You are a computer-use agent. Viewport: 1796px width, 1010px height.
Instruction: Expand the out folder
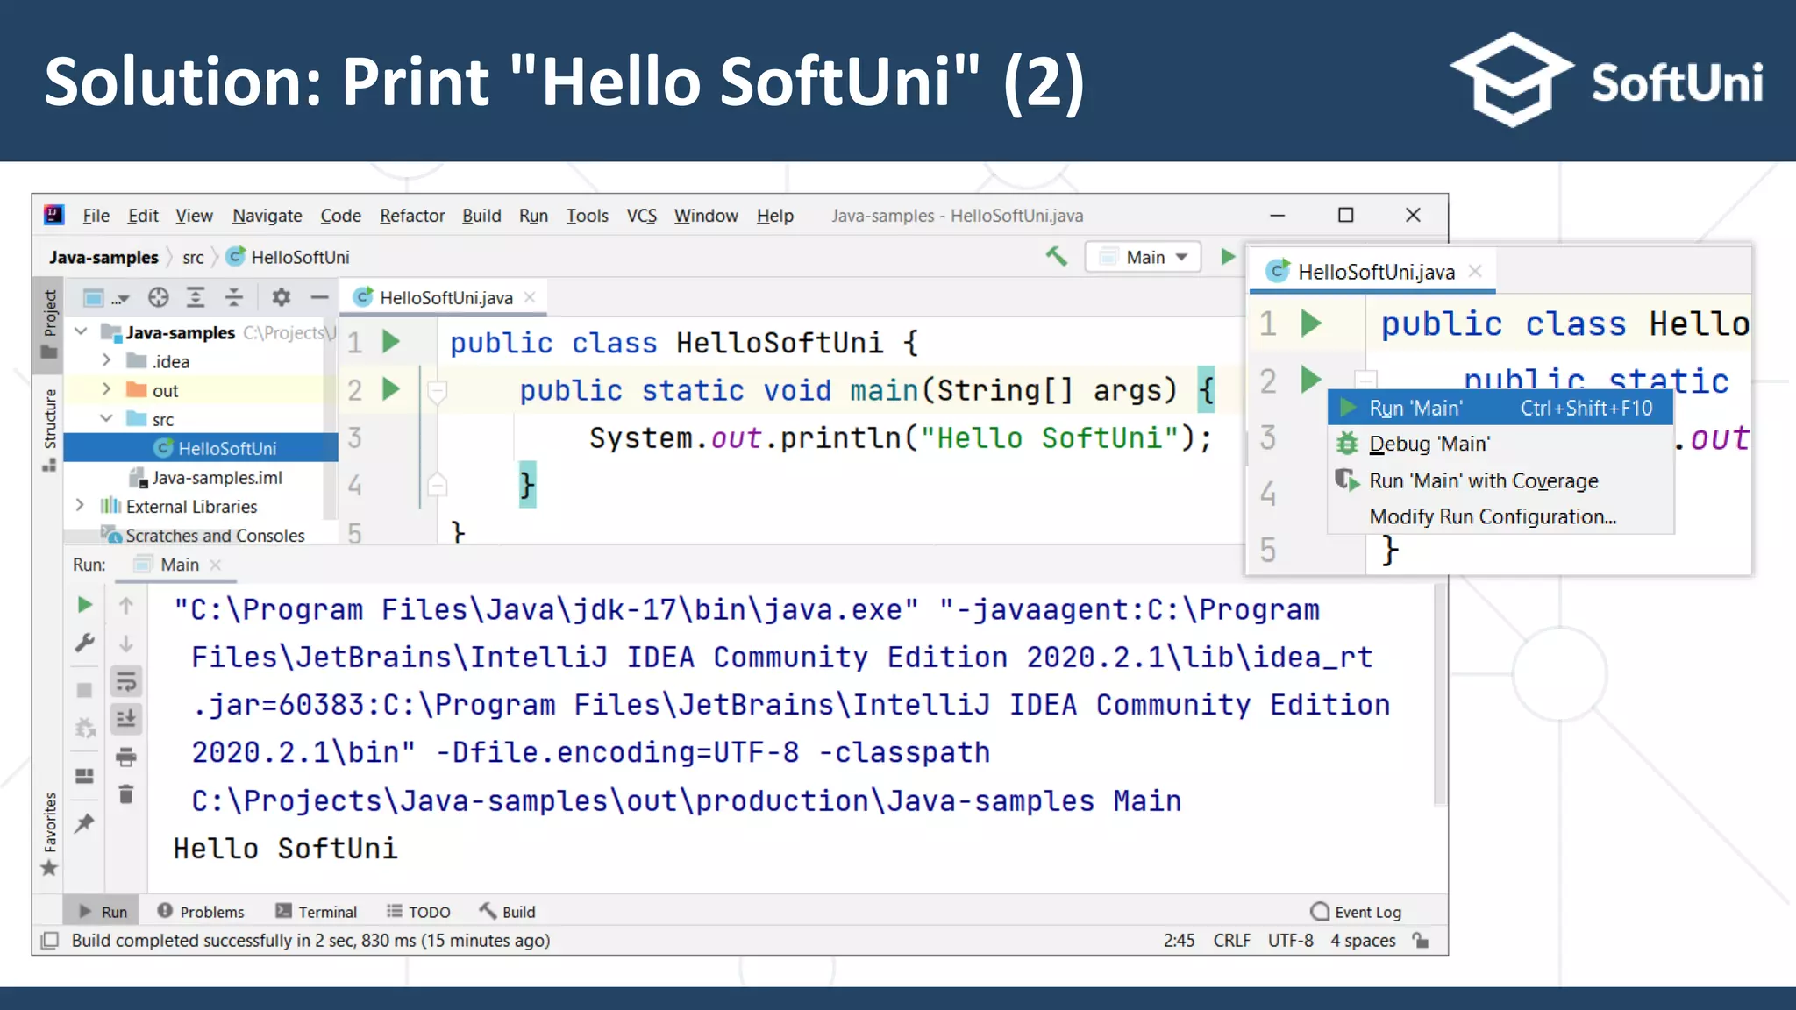pos(106,389)
